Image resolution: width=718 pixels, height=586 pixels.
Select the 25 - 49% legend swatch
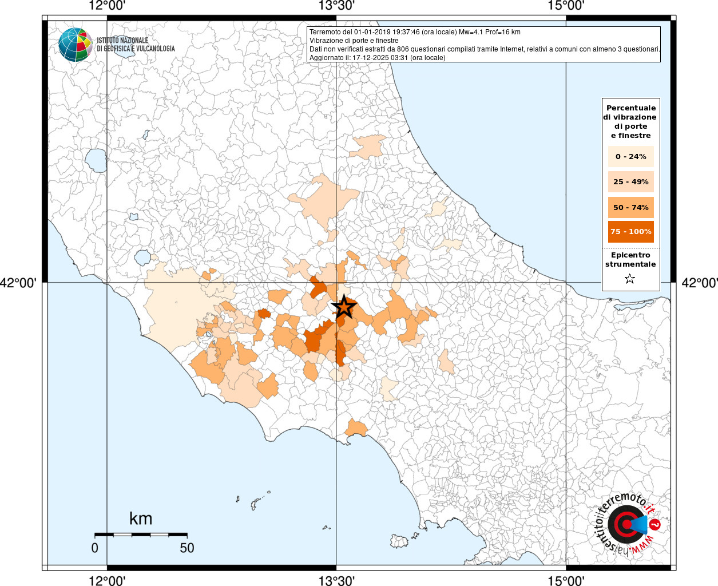point(631,181)
